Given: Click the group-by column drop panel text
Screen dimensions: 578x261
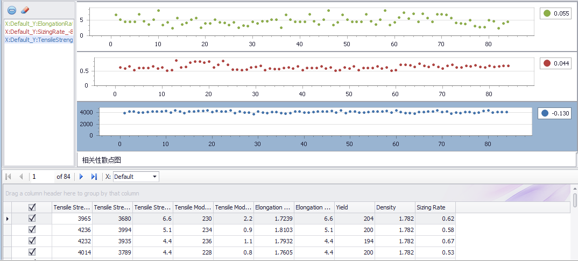Looking at the screenshot, I should 72,193.
